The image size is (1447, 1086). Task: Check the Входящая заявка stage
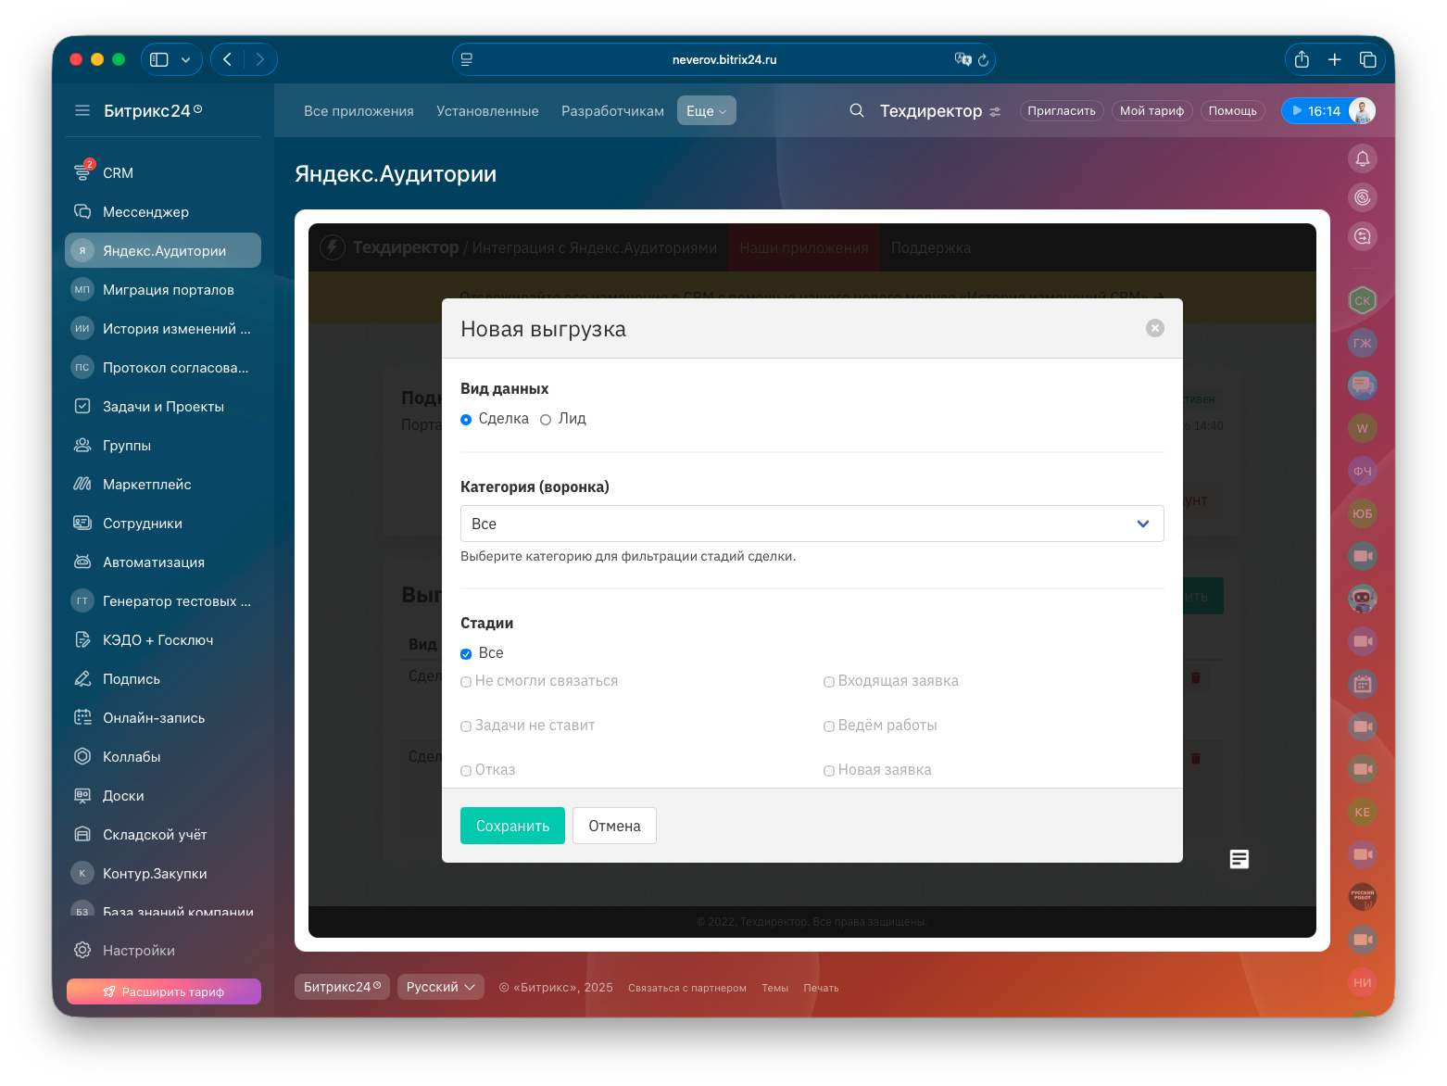(x=829, y=682)
